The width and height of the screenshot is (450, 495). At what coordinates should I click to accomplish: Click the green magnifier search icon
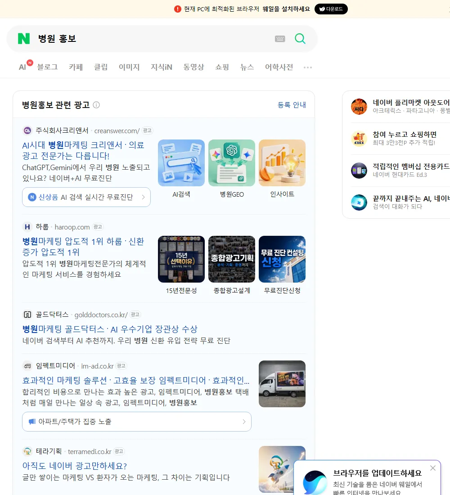300,39
